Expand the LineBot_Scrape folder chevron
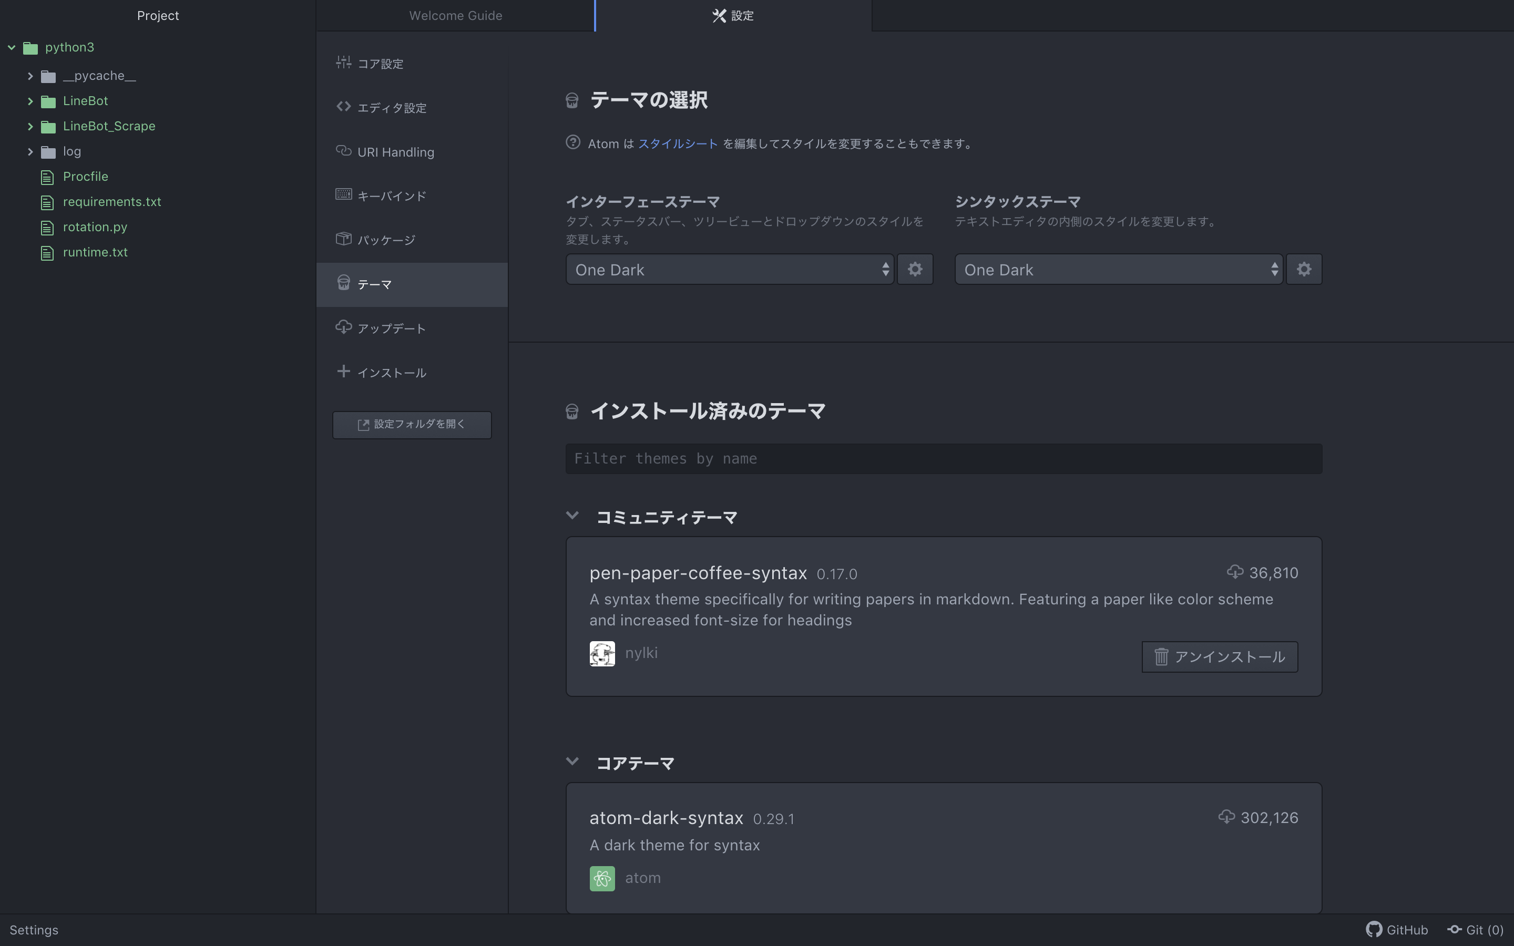The image size is (1514, 946). point(29,126)
